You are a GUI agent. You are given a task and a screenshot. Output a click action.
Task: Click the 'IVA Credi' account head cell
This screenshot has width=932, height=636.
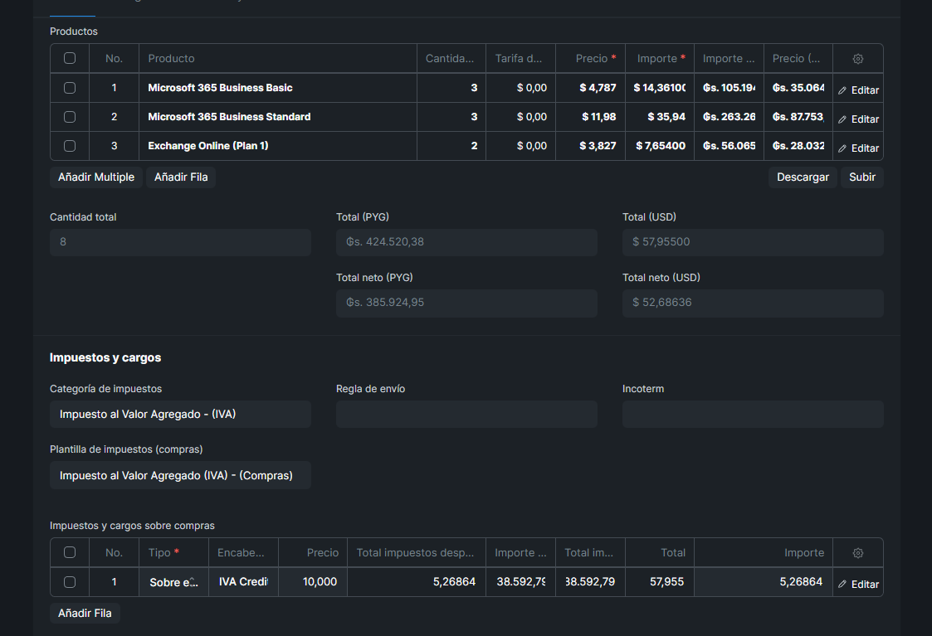point(243,582)
